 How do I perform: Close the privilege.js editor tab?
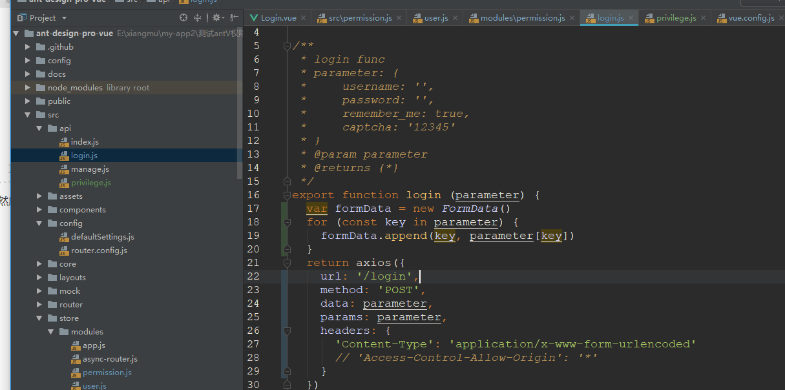tap(703, 18)
